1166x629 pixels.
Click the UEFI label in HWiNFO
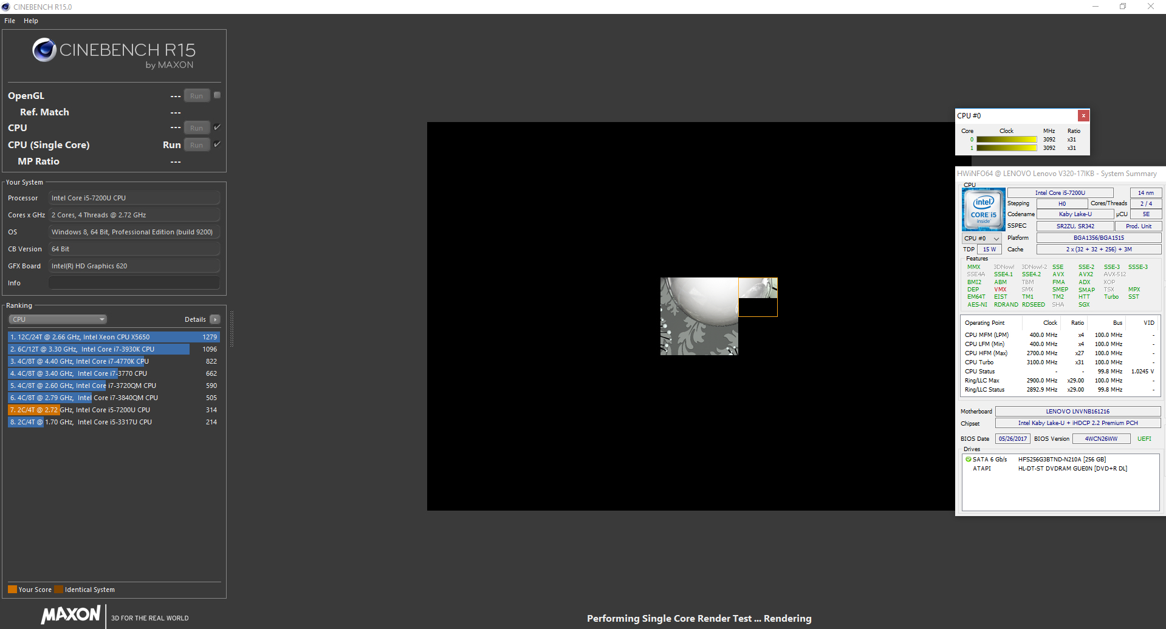pos(1144,439)
